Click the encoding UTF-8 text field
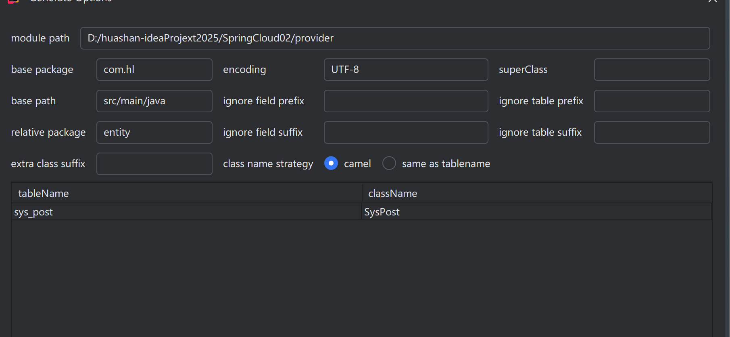 (406, 70)
